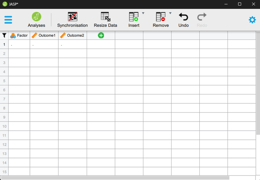Click the Outcome1 scale ruler icon
Screen dimensions: 260x180
[x=34, y=35]
